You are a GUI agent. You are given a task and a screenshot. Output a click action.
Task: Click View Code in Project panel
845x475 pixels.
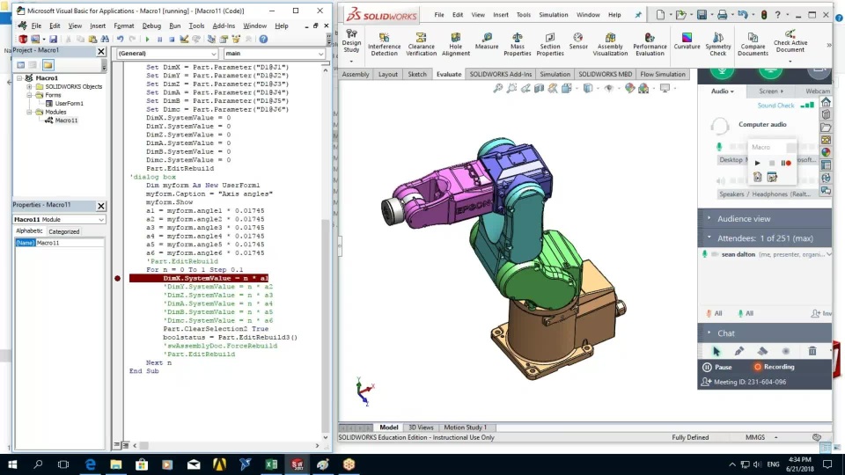point(20,65)
